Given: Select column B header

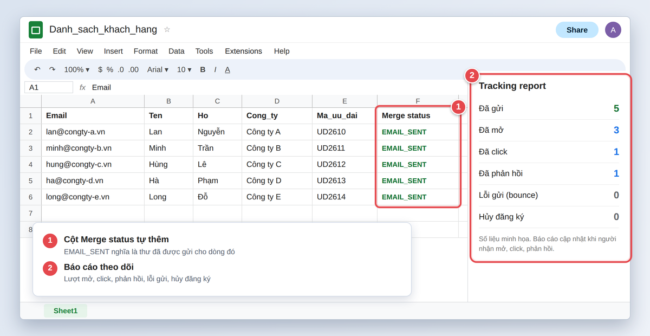Looking at the screenshot, I should pyautogui.click(x=169, y=101).
